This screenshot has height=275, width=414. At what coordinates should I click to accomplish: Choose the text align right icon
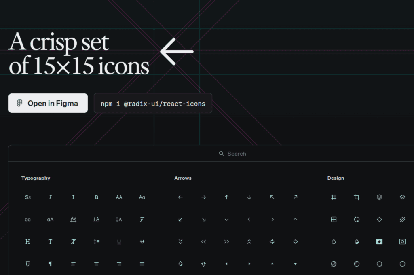point(119,264)
